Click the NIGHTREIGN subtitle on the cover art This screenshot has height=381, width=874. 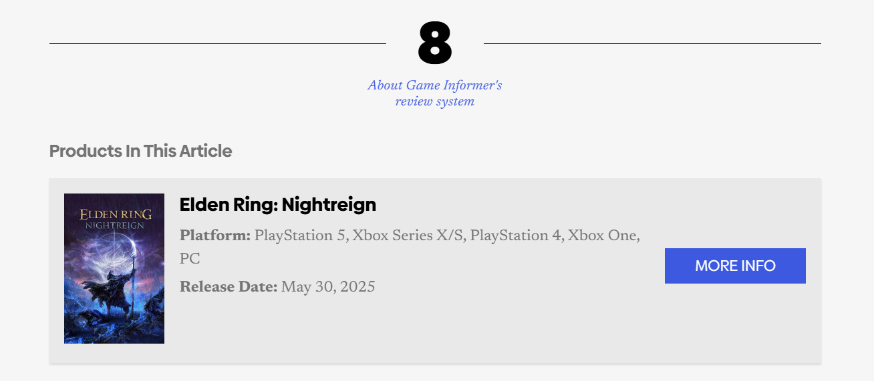[114, 226]
